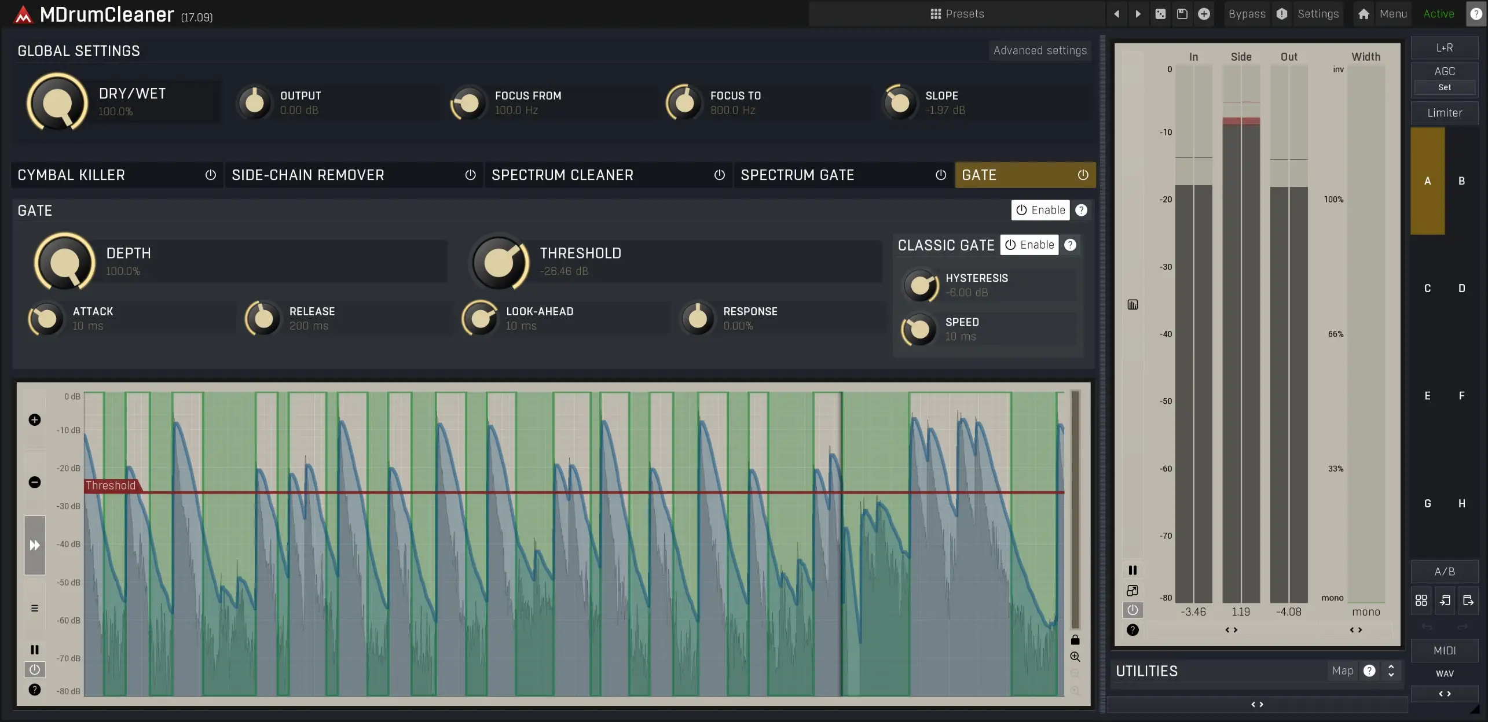This screenshot has width=1488, height=722.
Task: Click the graph magnifier zoom icon
Action: tap(1075, 657)
